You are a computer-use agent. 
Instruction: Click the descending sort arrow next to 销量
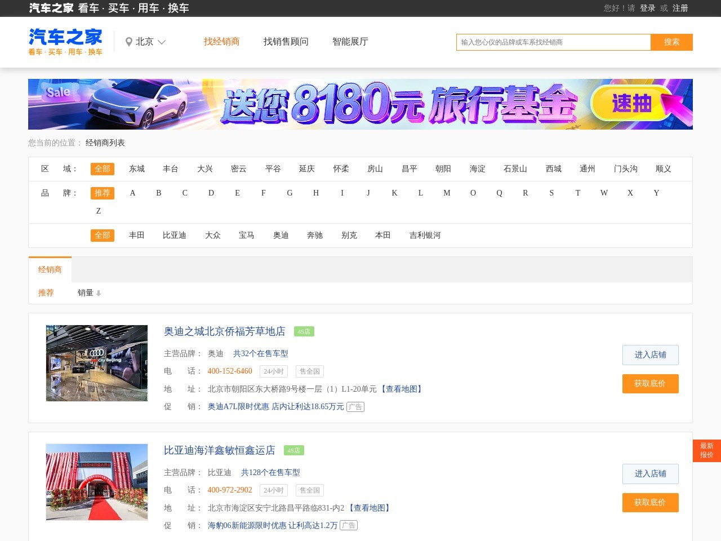99,294
